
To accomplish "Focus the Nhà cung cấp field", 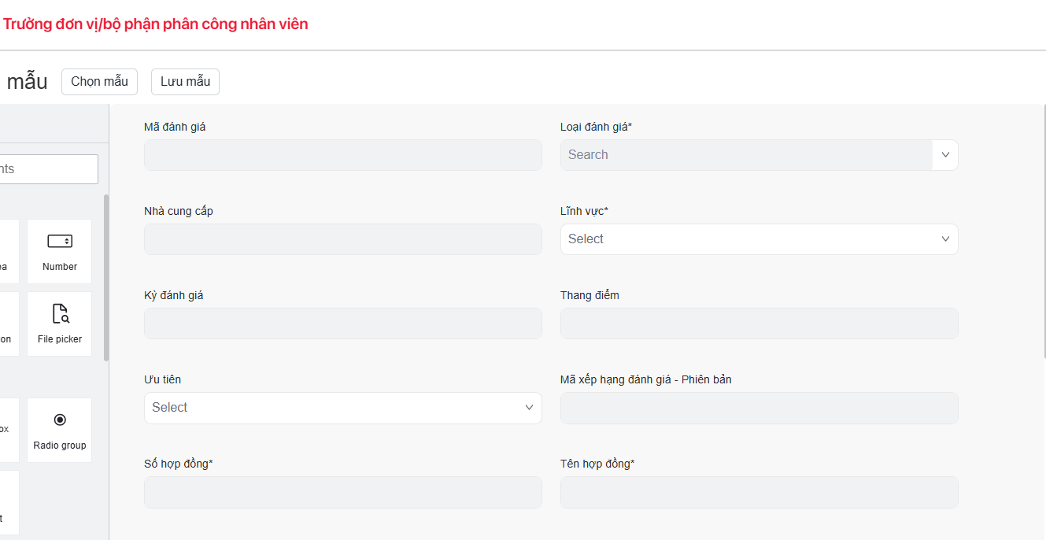I will (342, 239).
